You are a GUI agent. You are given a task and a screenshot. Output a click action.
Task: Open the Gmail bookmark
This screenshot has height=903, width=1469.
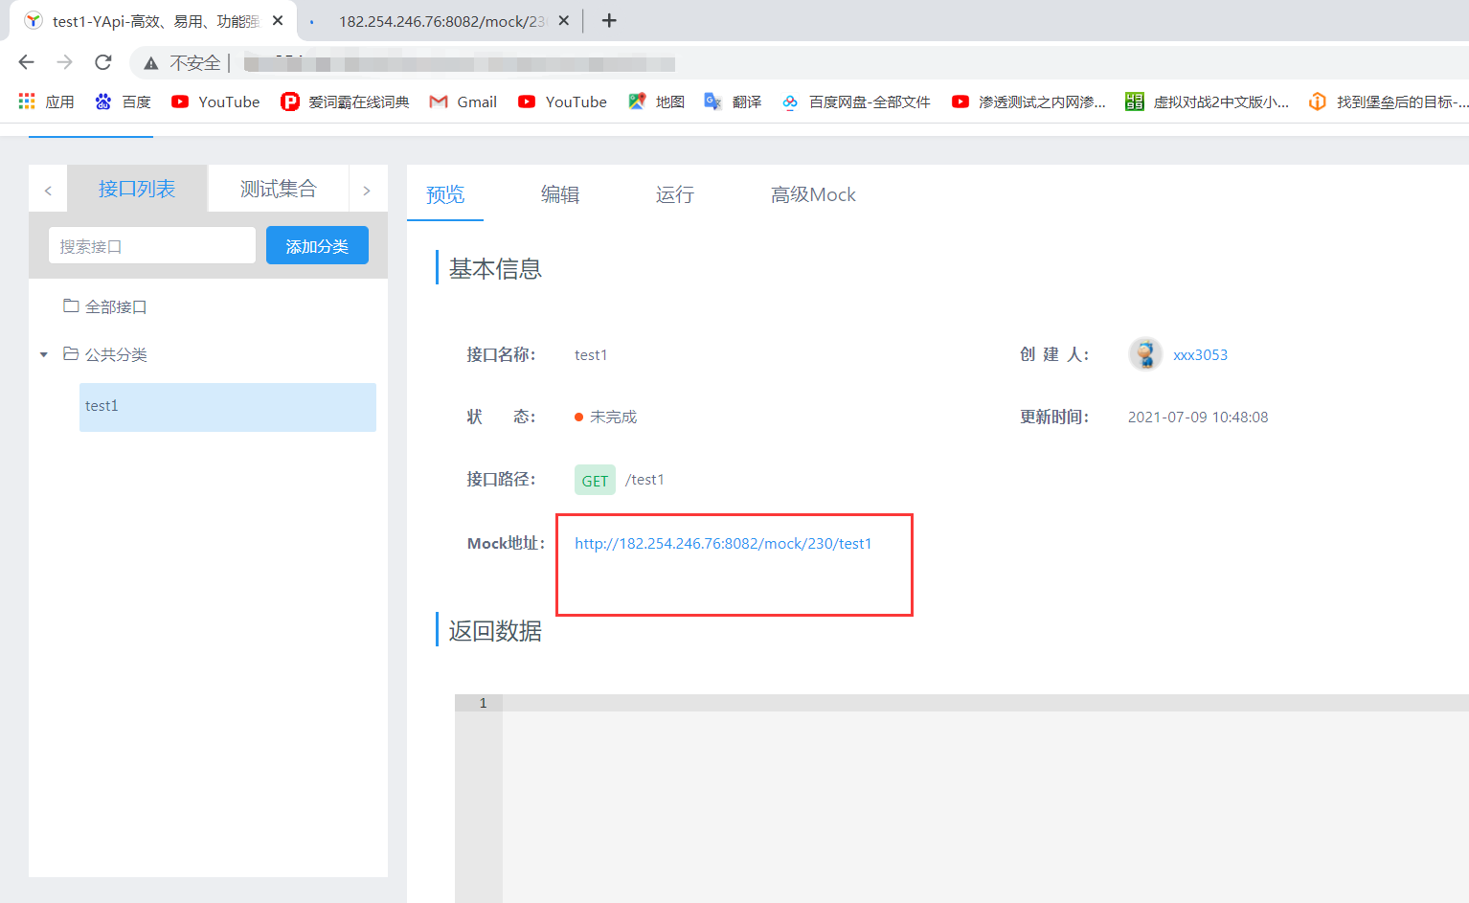pos(463,102)
